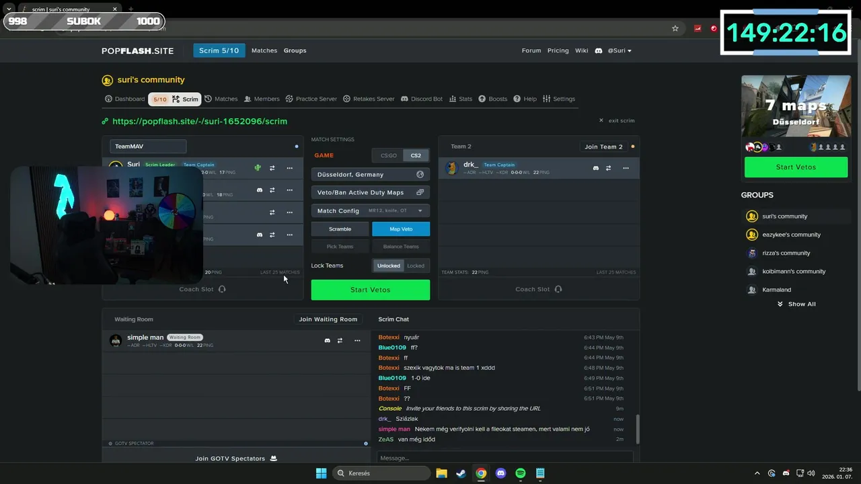Click the Discord icon in the 18 ping player row
The height and width of the screenshot is (484, 861).
[x=260, y=190]
